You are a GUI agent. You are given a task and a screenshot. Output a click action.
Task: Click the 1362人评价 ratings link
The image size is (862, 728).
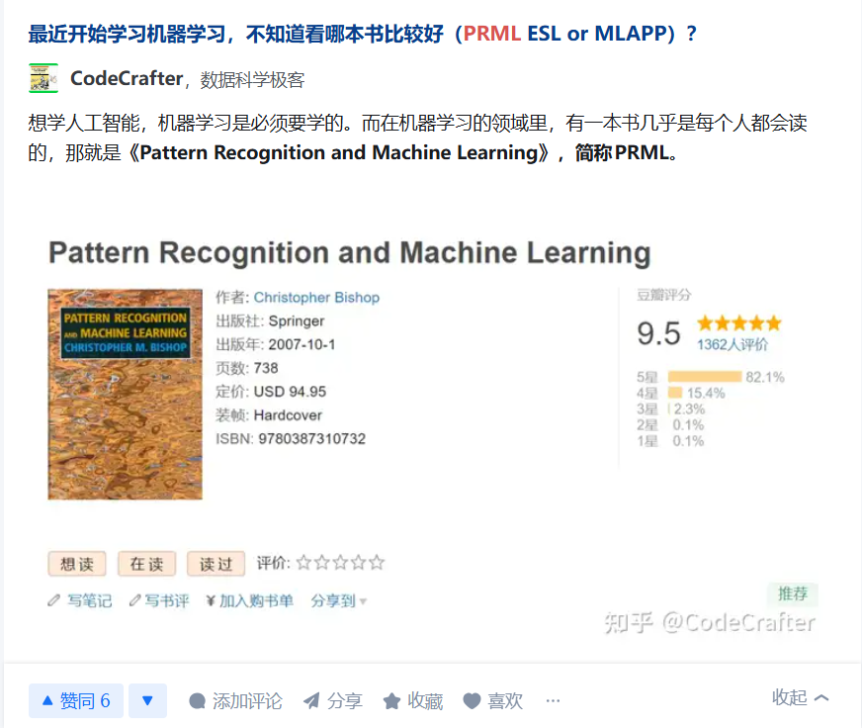(x=732, y=344)
